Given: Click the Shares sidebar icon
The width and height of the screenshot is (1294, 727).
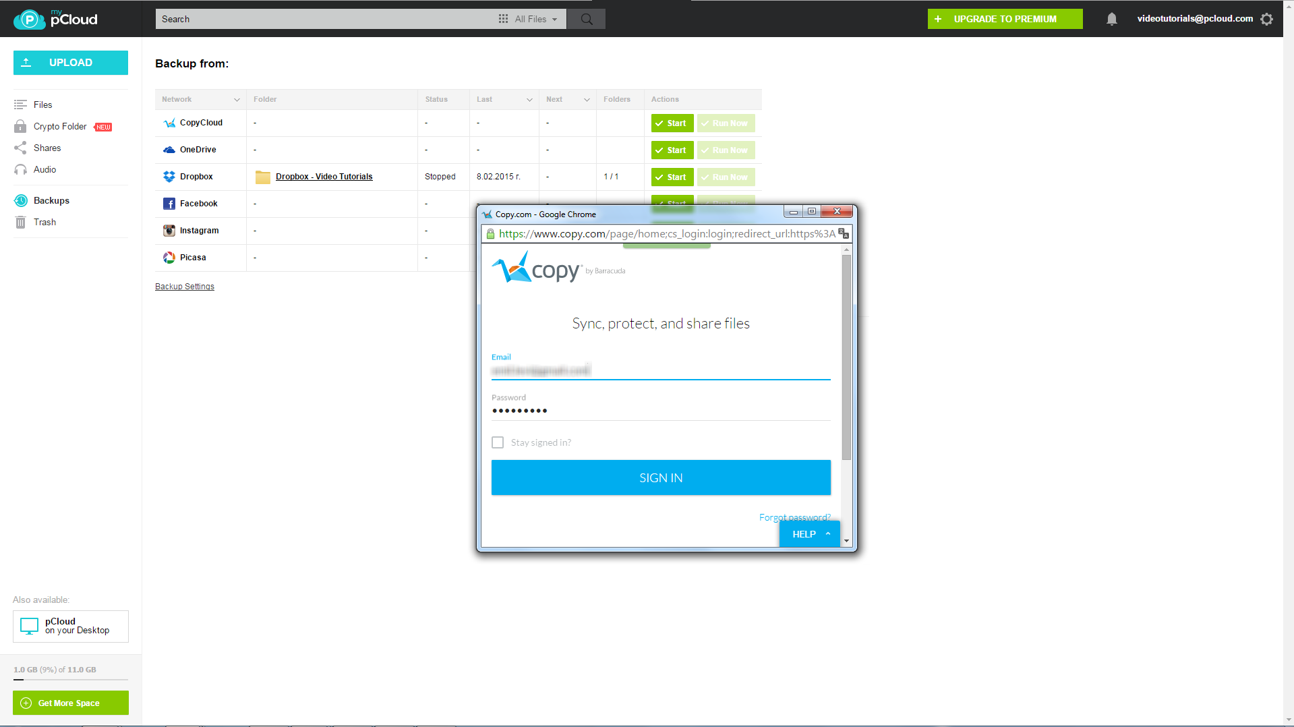Looking at the screenshot, I should [x=20, y=148].
